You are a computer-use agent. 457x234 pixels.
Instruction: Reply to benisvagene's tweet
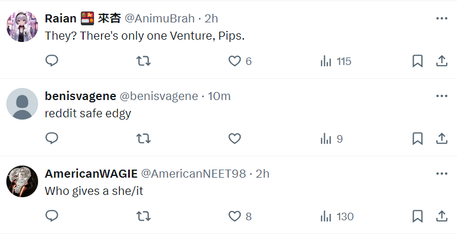[x=52, y=139]
